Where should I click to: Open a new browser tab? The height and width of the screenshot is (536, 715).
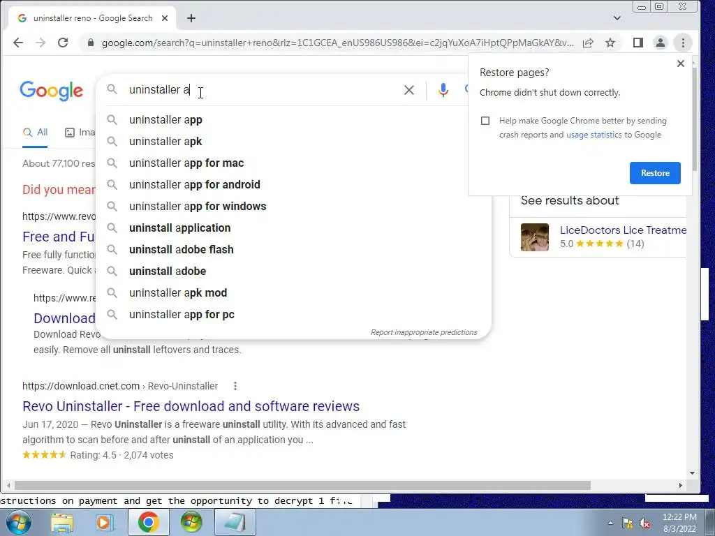(191, 18)
